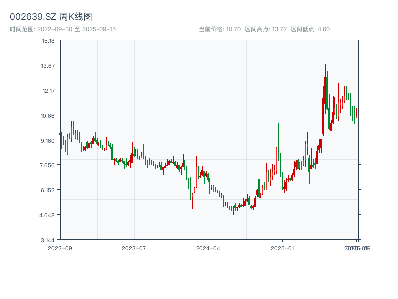Click x-axis label 2023-07
This screenshot has height=299, width=398.
[x=134, y=248]
